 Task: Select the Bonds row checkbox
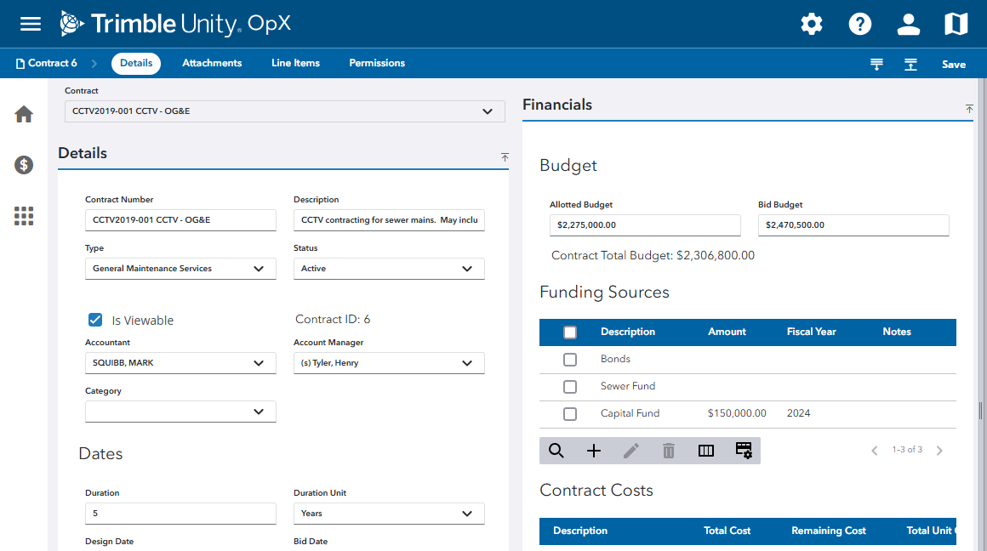tap(570, 359)
